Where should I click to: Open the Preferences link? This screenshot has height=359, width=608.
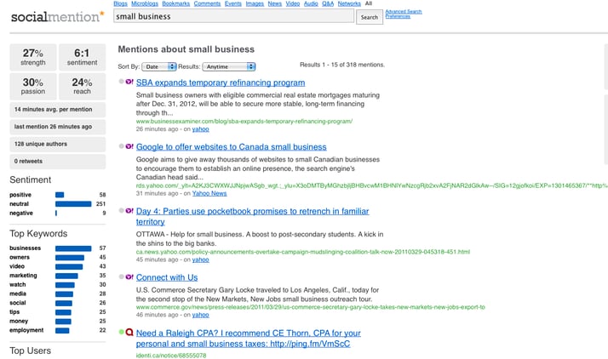pyautogui.click(x=398, y=16)
